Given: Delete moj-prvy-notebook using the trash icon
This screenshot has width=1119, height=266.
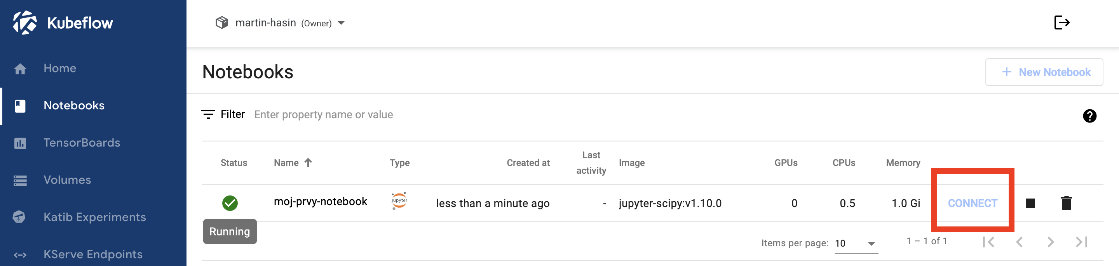Looking at the screenshot, I should [x=1066, y=203].
